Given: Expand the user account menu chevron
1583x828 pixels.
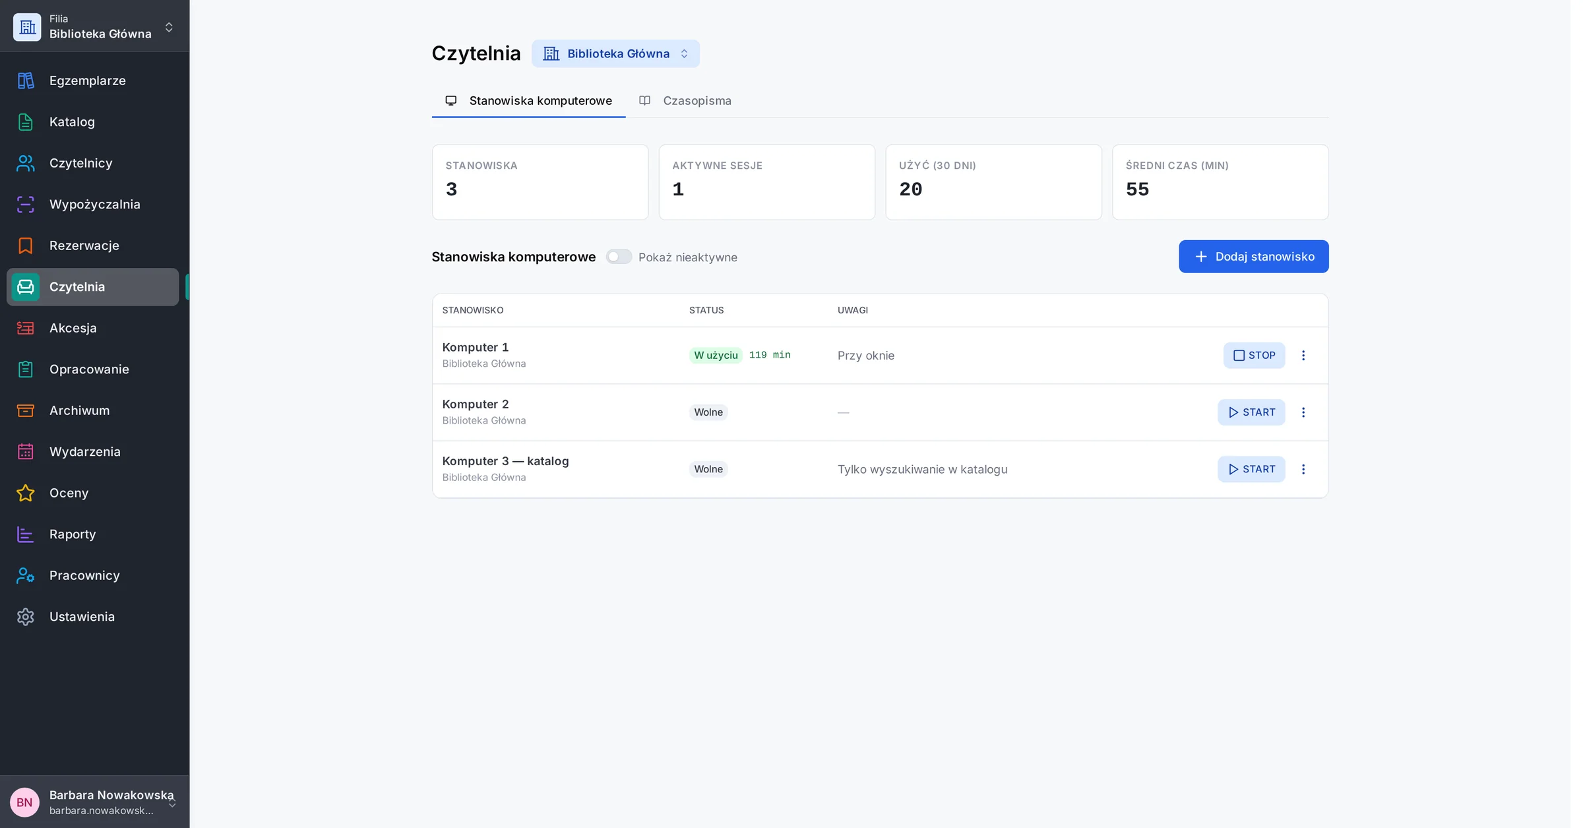Looking at the screenshot, I should tap(172, 802).
